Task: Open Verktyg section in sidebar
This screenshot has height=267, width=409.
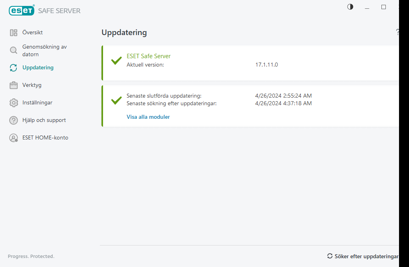Action: click(x=32, y=85)
